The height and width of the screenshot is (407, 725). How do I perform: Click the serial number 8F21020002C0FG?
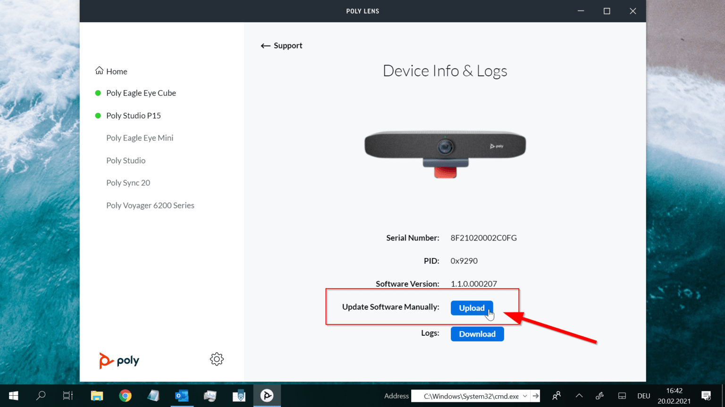[x=484, y=238]
